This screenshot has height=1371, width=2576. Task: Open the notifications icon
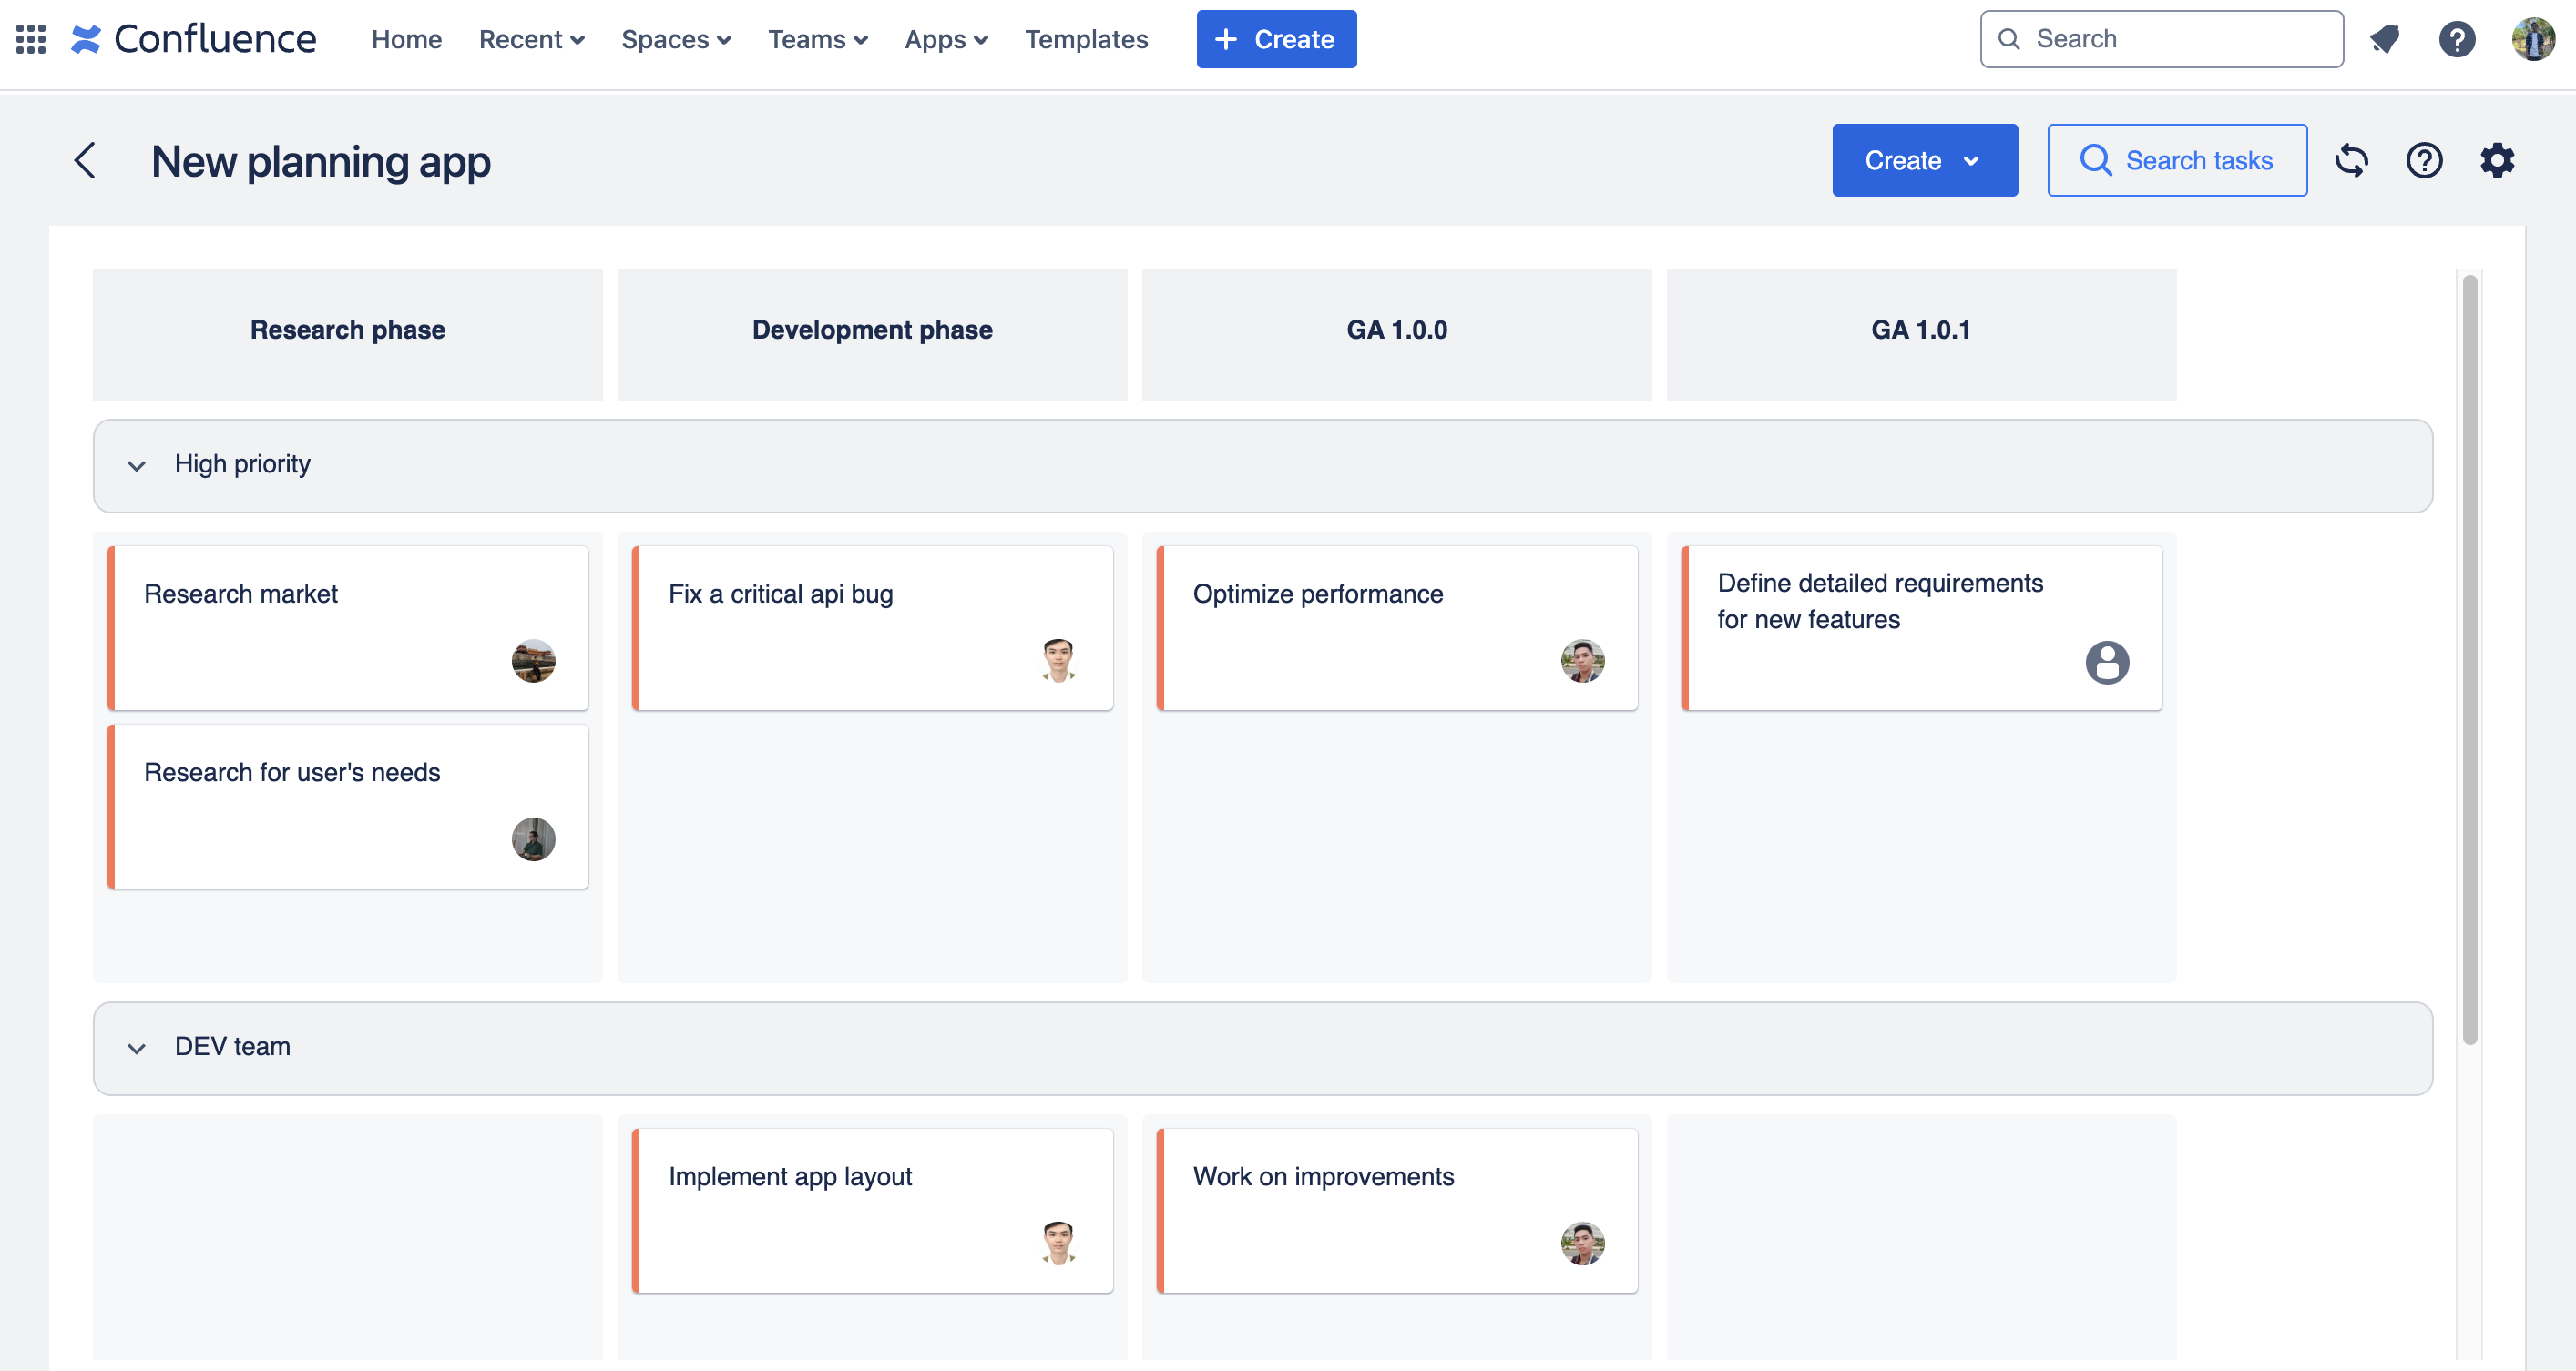point(2385,39)
